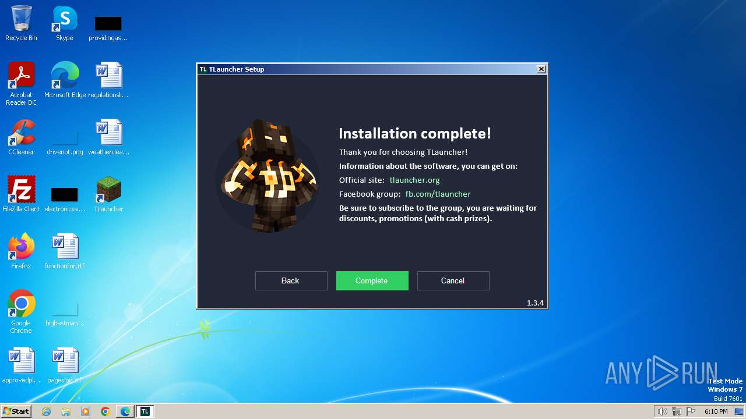Select the Google Chrome desktop shortcut
The width and height of the screenshot is (746, 419).
click(x=21, y=312)
